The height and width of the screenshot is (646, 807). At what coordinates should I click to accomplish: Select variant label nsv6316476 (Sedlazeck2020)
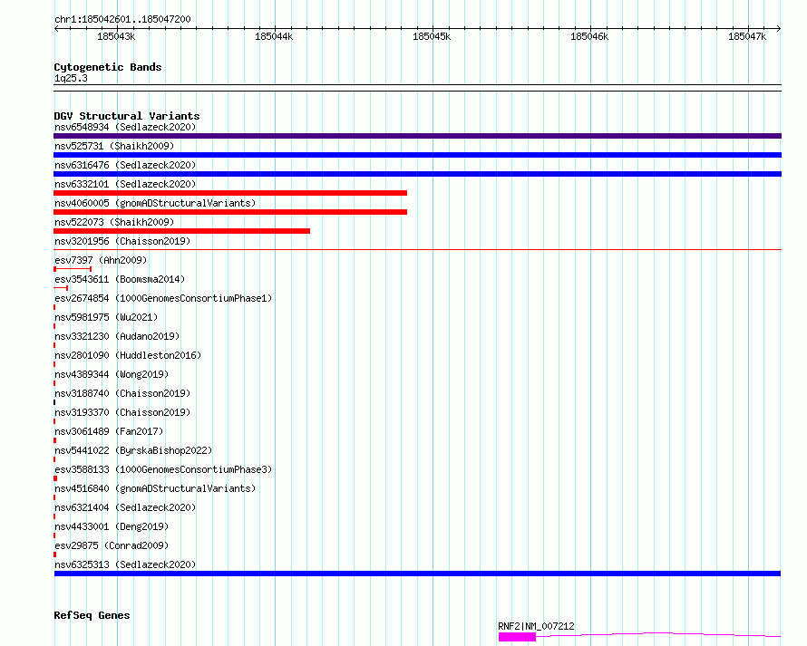point(125,165)
